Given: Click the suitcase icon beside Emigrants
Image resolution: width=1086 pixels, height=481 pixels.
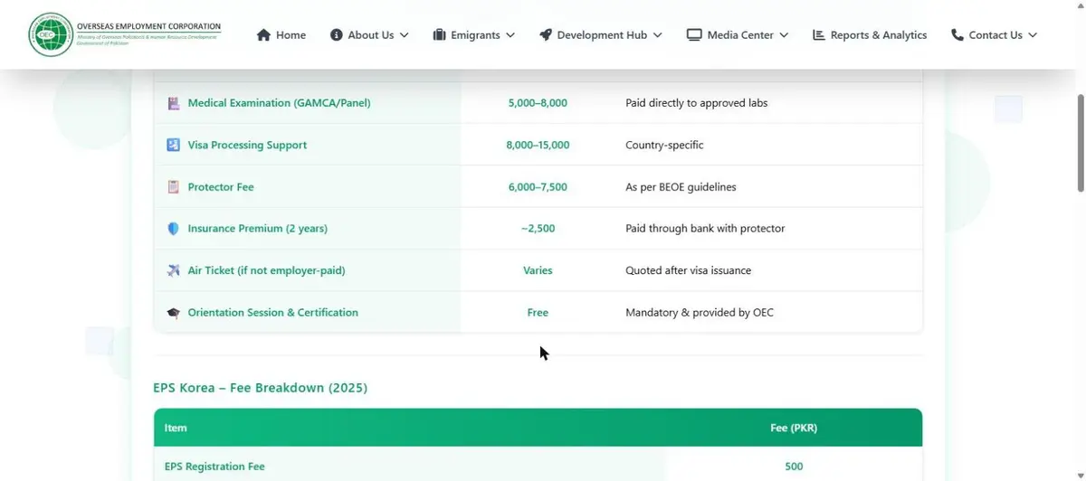Looking at the screenshot, I should pos(440,35).
